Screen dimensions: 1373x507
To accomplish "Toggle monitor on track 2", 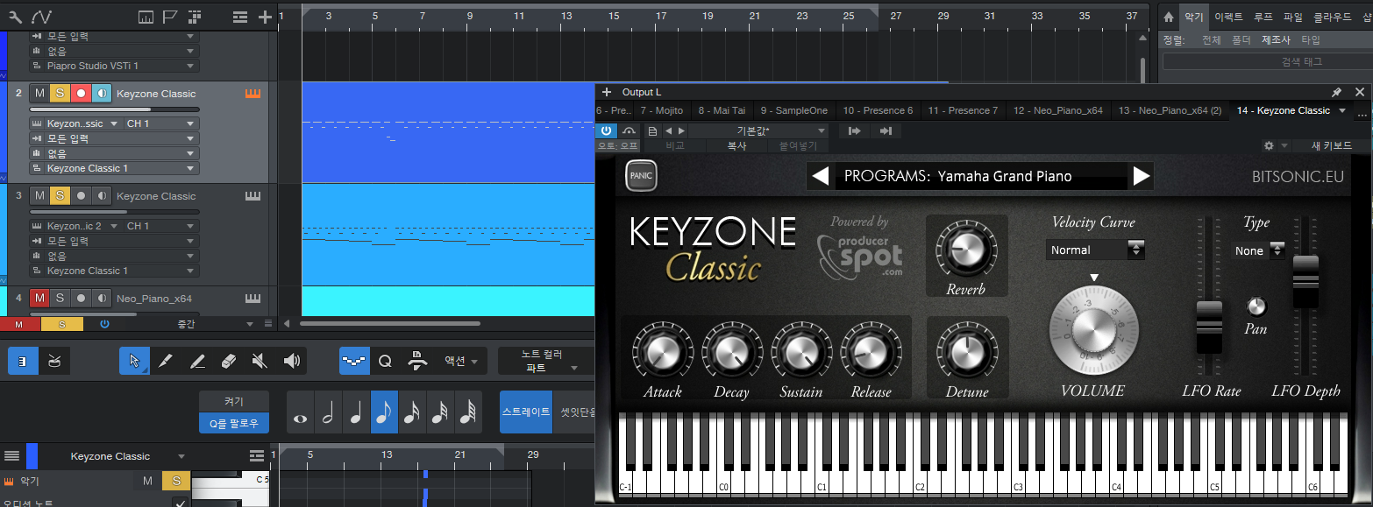I will (103, 94).
